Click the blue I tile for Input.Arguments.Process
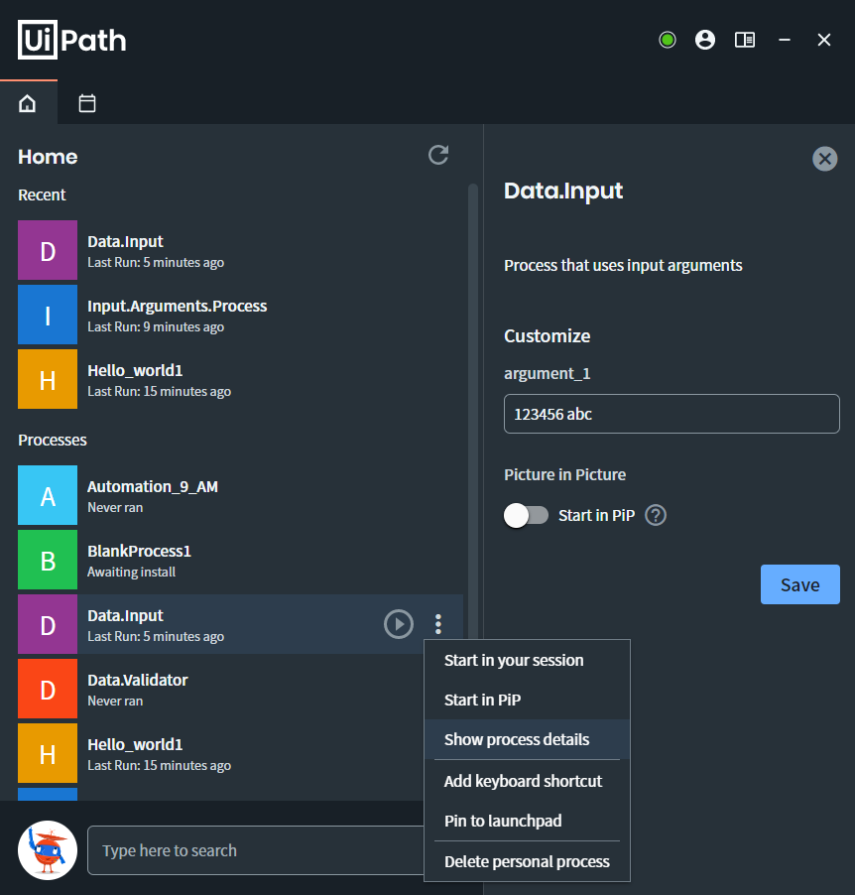The height and width of the screenshot is (895, 855). coord(48,315)
